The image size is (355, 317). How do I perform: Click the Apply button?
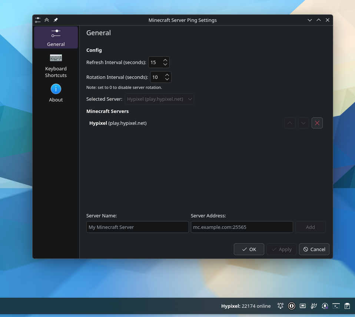[281, 249]
